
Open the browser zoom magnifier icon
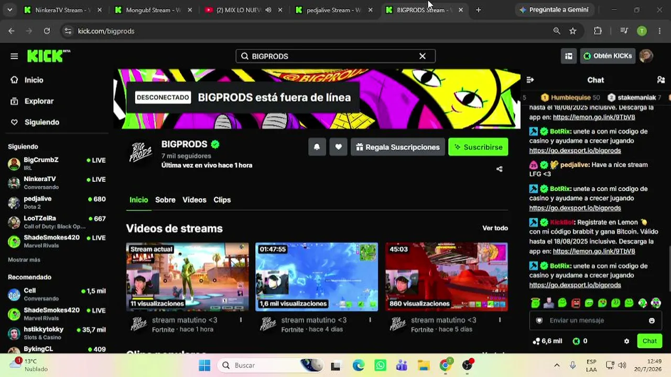pos(557,31)
